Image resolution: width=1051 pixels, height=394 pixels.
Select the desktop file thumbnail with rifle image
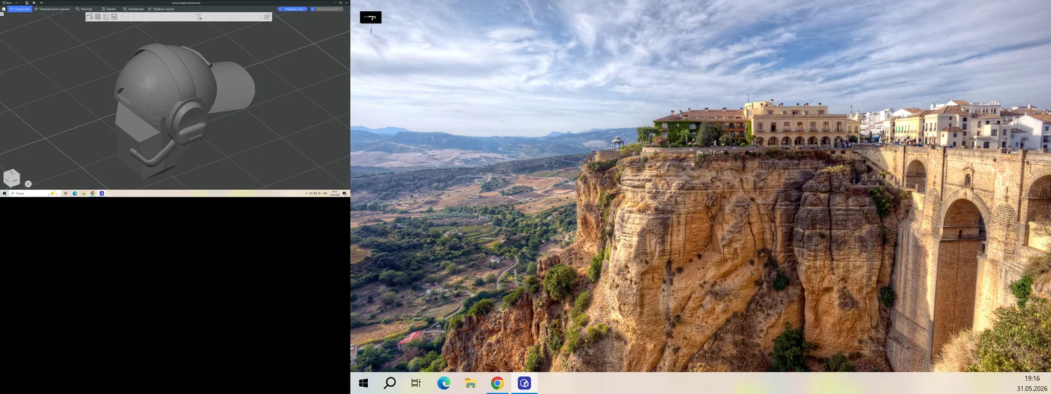tap(370, 17)
